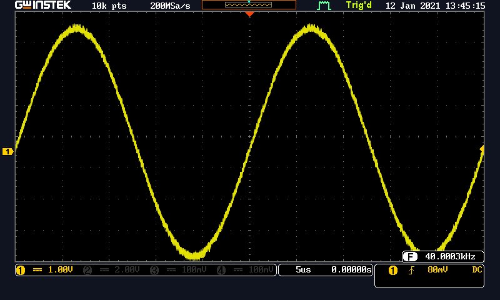Click the rising edge trigger slope icon
The height and width of the screenshot is (300, 500).
(x=411, y=271)
